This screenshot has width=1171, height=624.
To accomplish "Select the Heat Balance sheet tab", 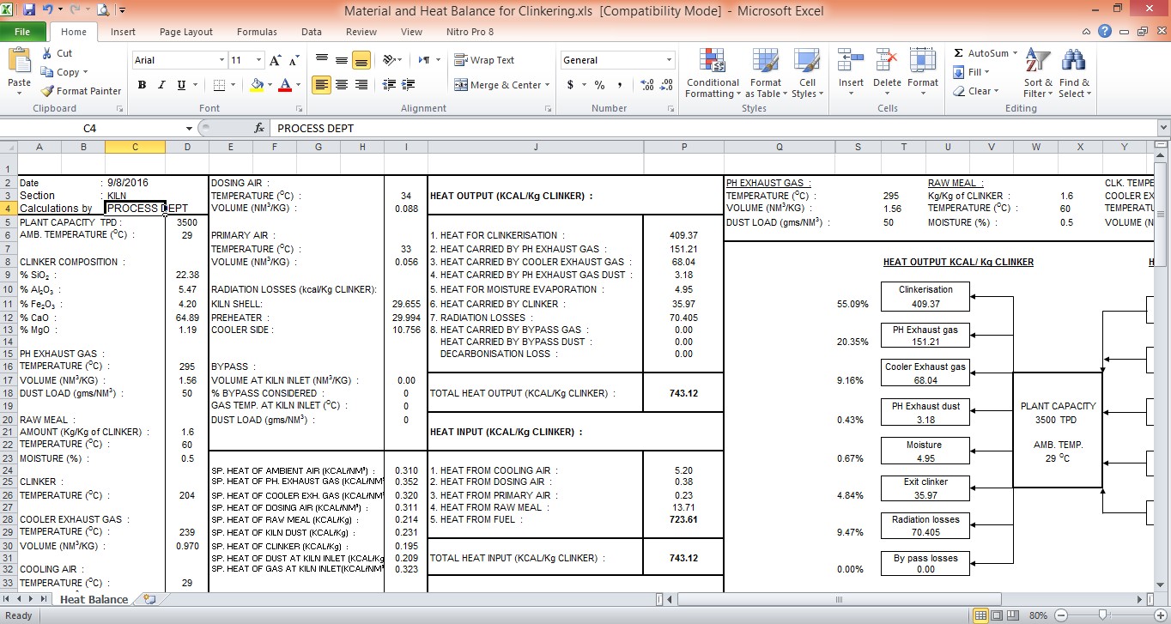I will click(94, 599).
